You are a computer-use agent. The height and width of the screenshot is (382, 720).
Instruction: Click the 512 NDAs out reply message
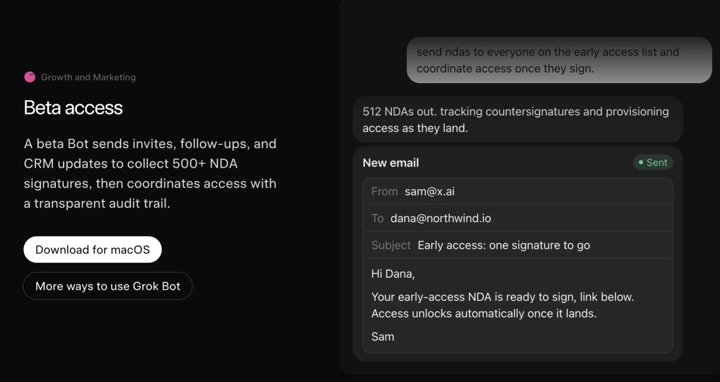pyautogui.click(x=518, y=120)
